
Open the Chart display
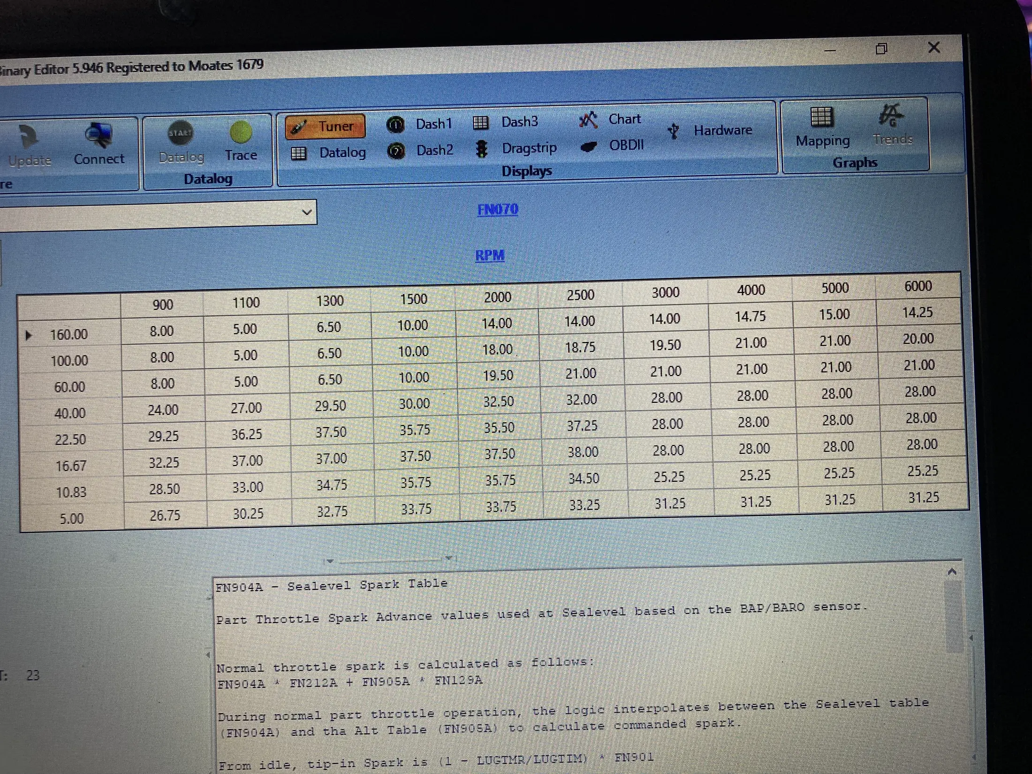[610, 119]
